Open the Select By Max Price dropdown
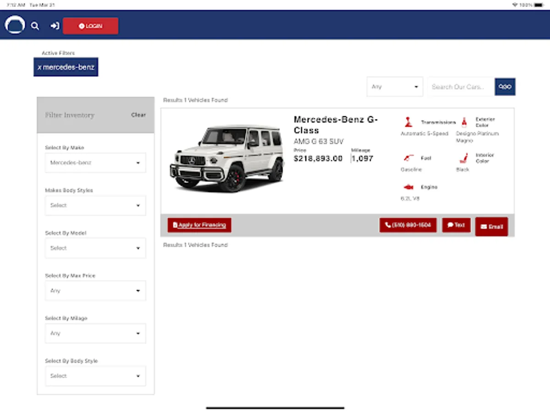 click(x=95, y=291)
